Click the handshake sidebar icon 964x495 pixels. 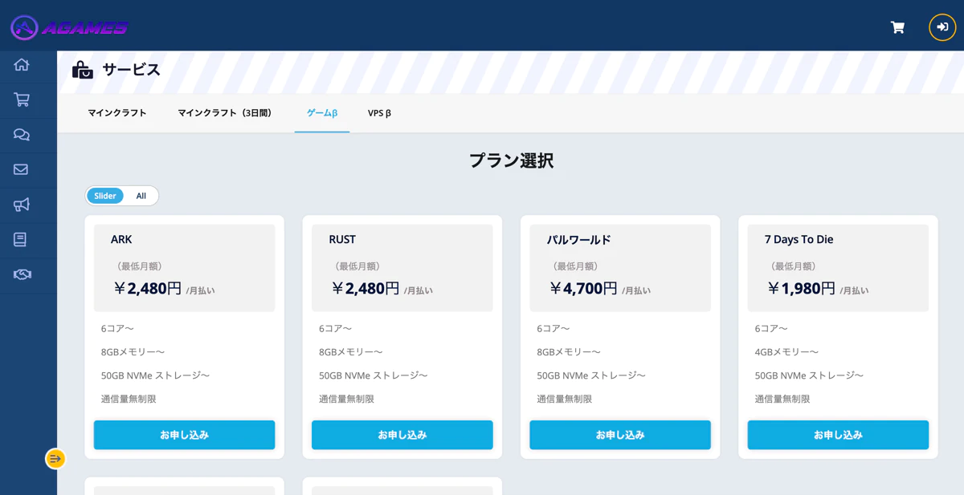22,274
